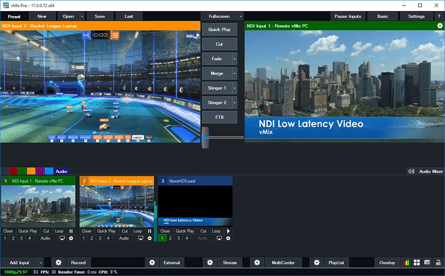Toggle Audio on Rocket League Laptop input
Viewport: 445px width, 276px height.
click(123, 238)
